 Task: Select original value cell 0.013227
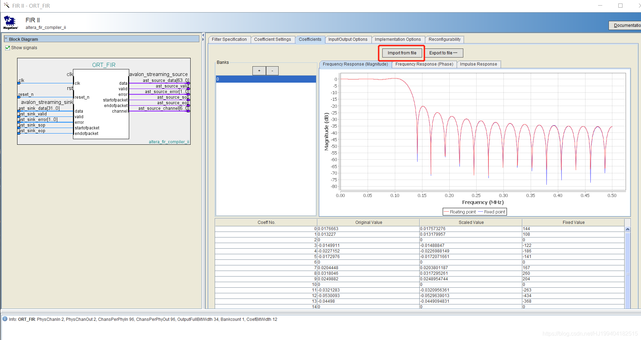[368, 234]
